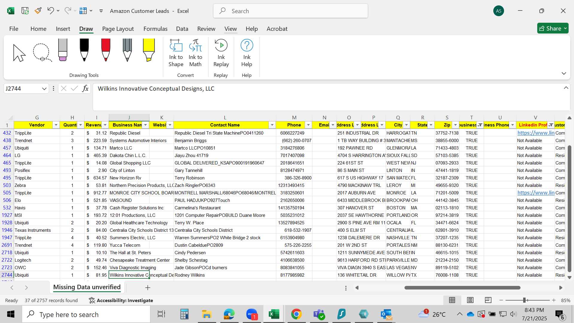Viewport: 574px width, 323px height.
Task: Select the black pen
Action: [84, 50]
